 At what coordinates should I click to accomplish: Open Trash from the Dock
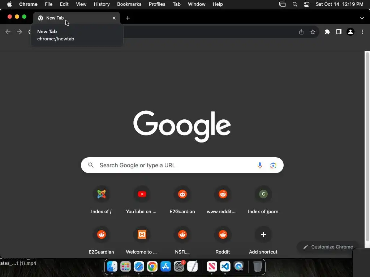tap(258, 267)
